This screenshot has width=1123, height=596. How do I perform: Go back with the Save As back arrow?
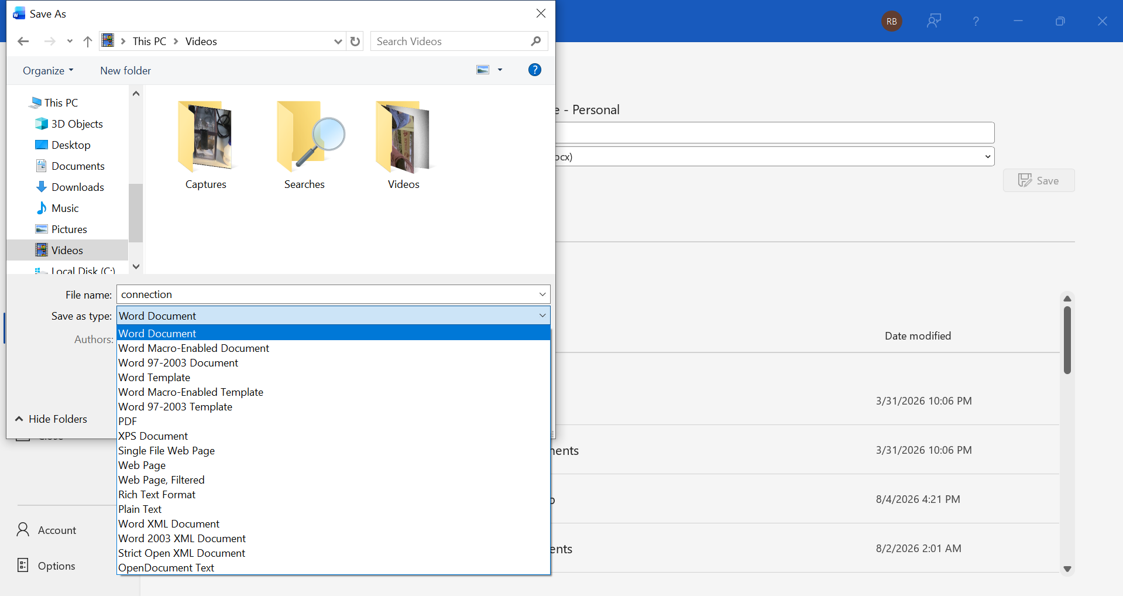tap(23, 42)
